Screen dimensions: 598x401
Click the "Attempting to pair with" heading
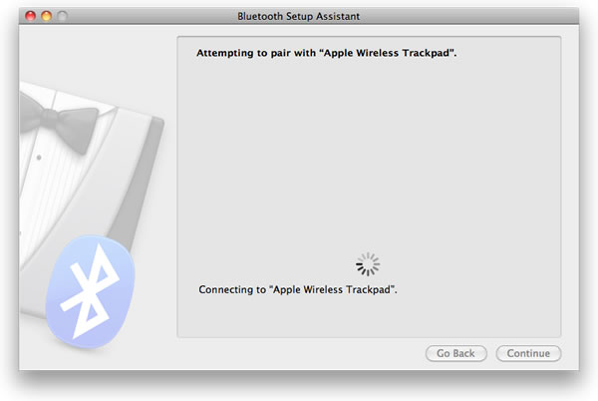tap(262, 52)
